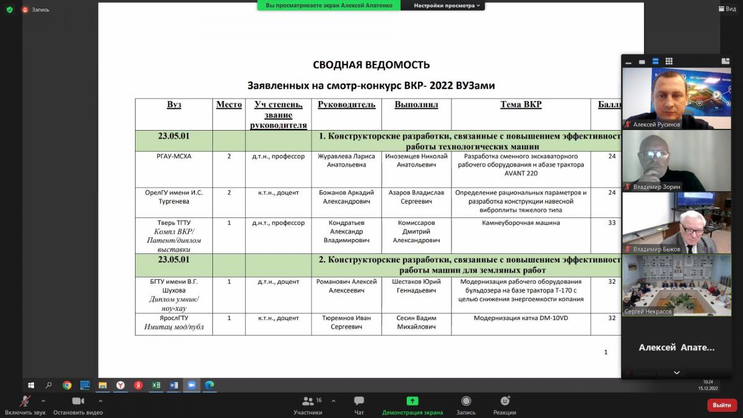Open Windows taskbar search
Image resolution: width=743 pixels, height=418 pixels.
click(x=48, y=385)
